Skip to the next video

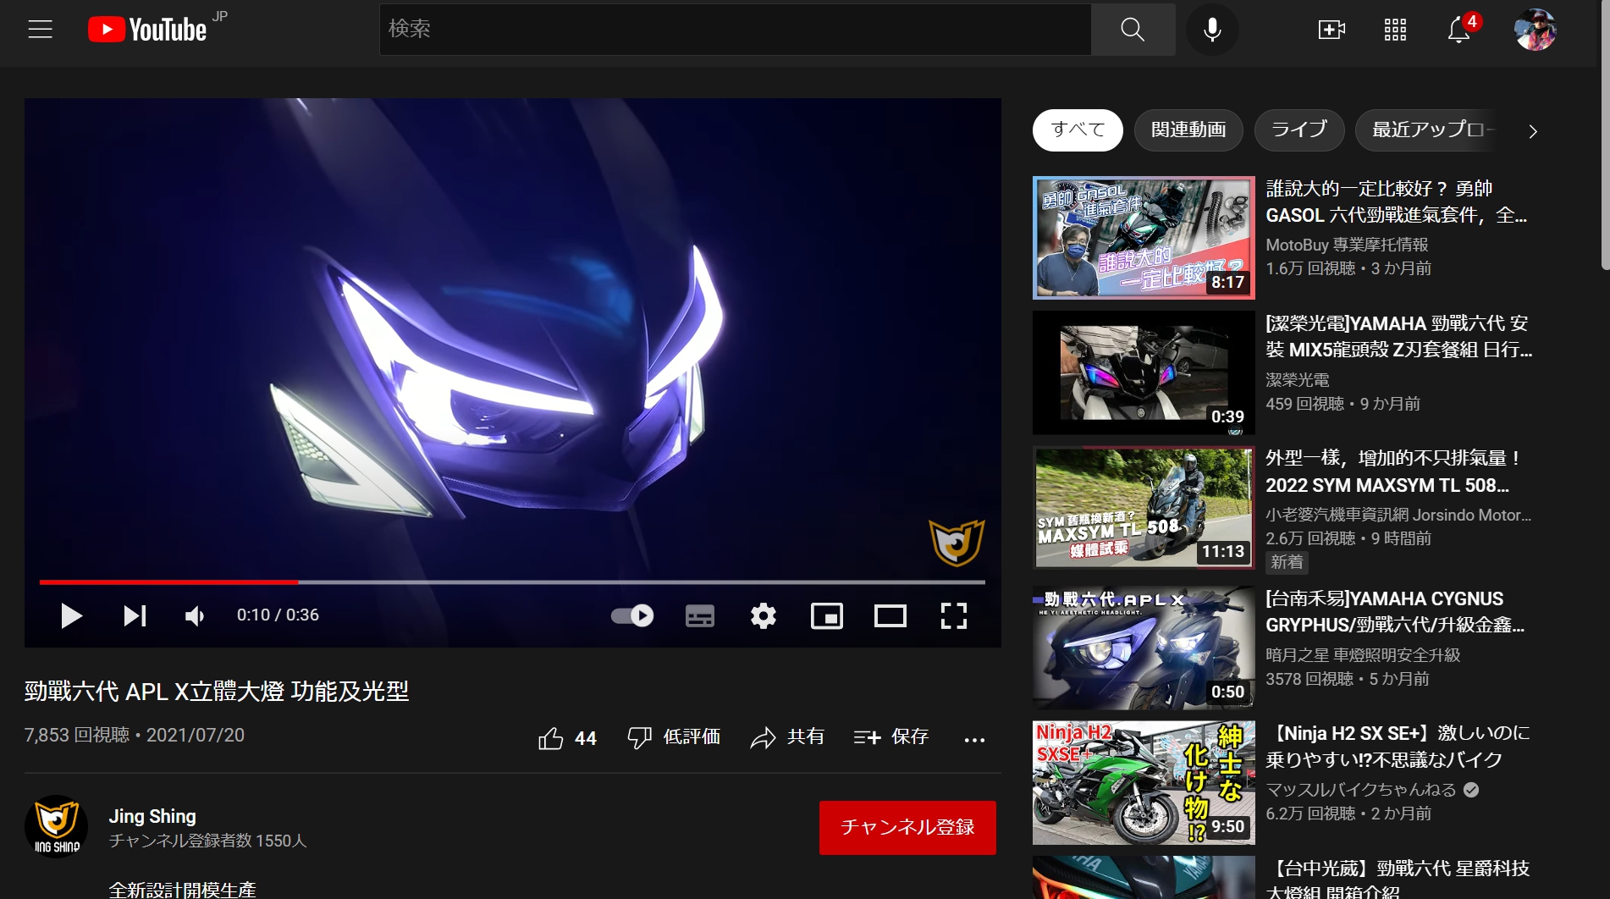[x=135, y=615]
